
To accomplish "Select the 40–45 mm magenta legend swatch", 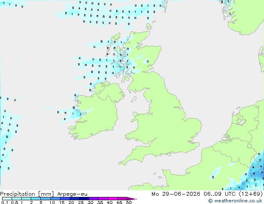I will (x=113, y=199).
